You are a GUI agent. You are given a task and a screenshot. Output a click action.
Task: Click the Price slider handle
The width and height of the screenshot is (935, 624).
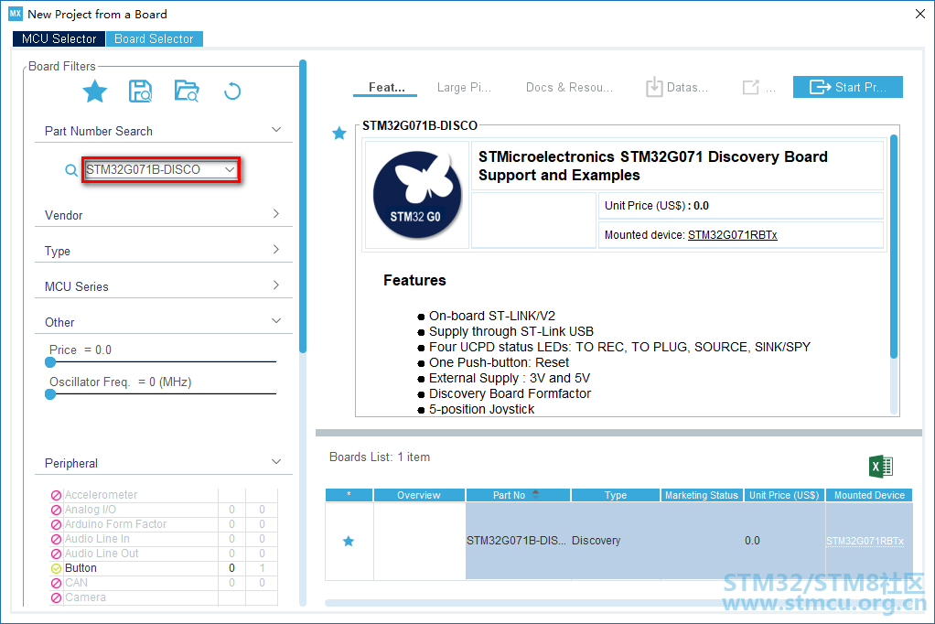coord(50,362)
